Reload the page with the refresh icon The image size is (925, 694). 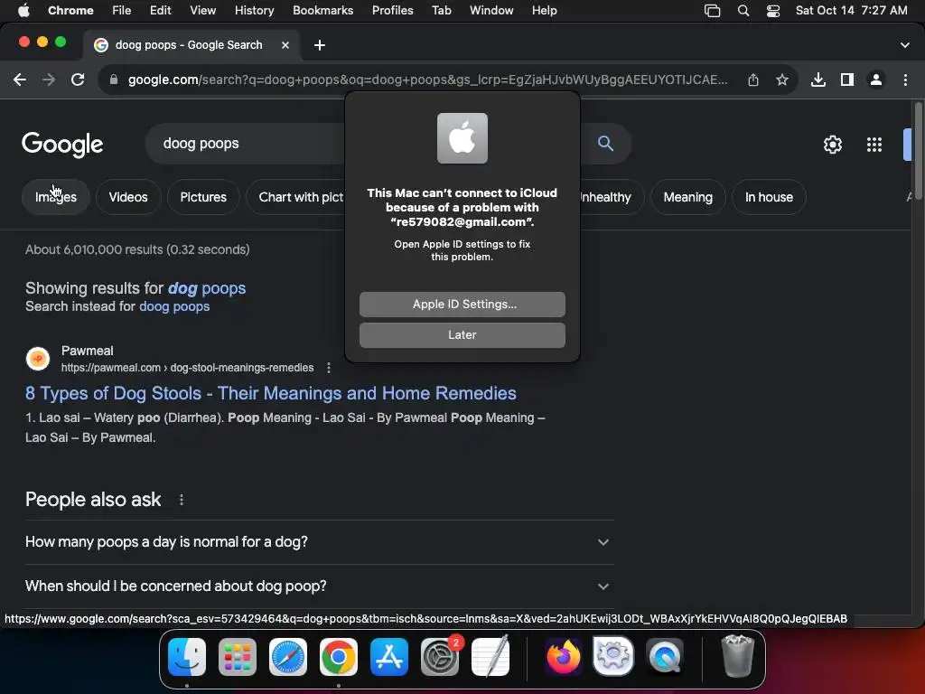coord(78,80)
